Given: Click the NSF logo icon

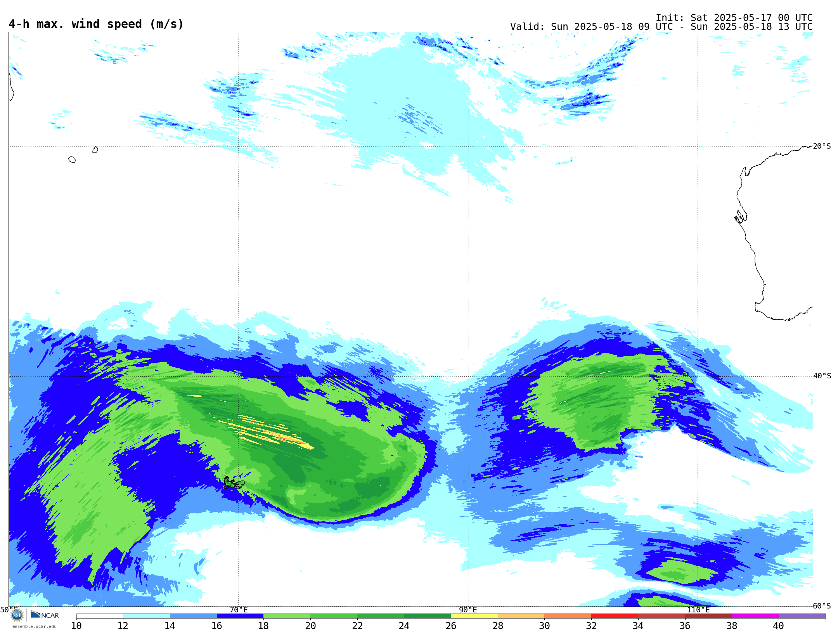Looking at the screenshot, I should pyautogui.click(x=17, y=615).
